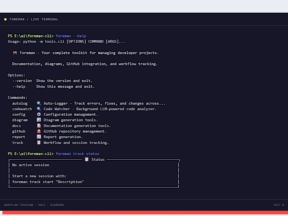
Task: Click the construction emoji beside Foreman
Action: pyautogui.click(x=15, y=53)
